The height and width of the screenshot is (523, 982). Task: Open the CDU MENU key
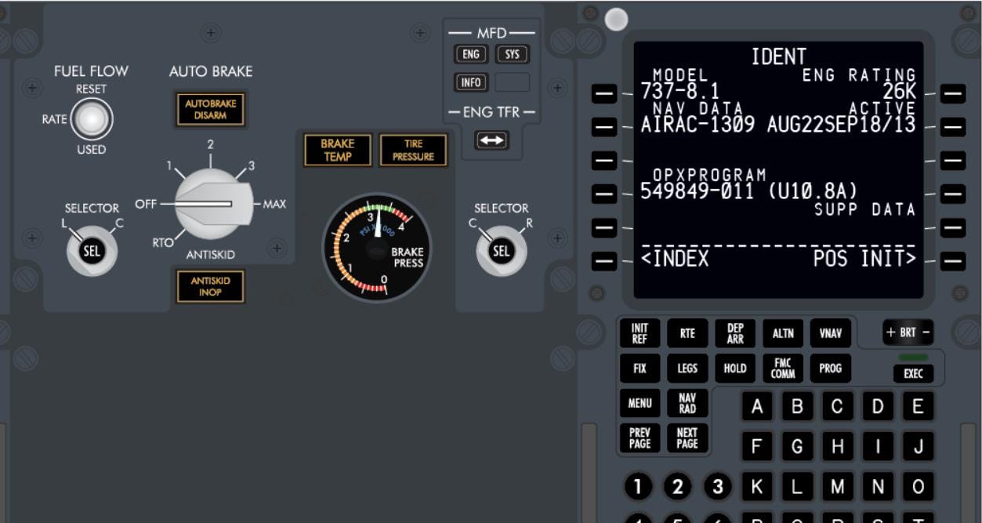point(640,403)
